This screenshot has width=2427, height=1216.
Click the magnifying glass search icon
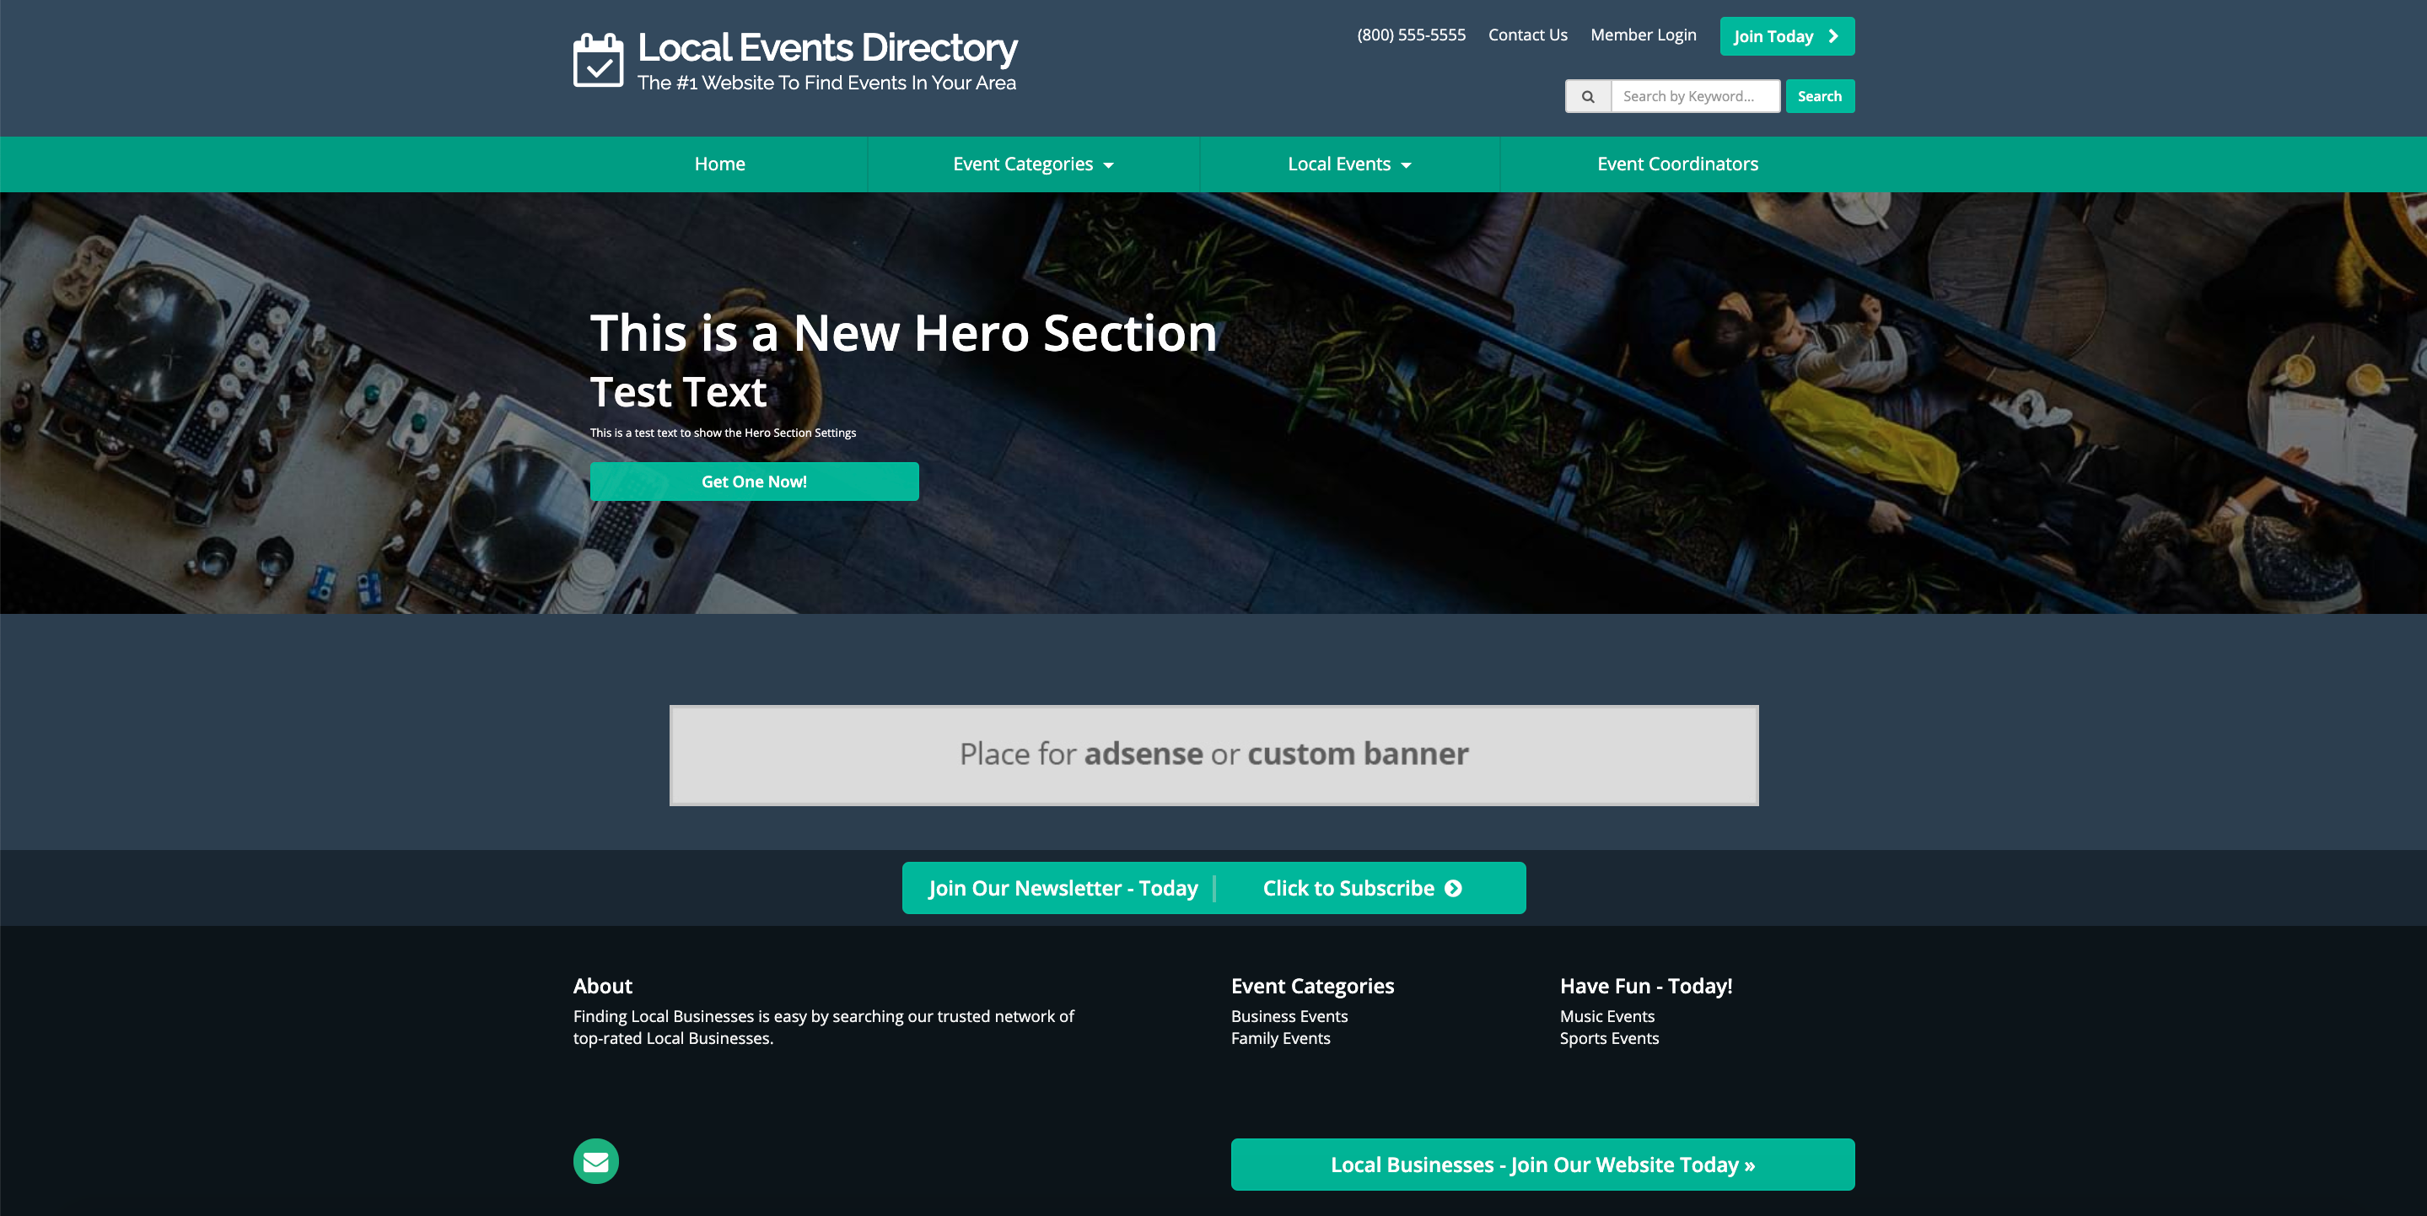pyautogui.click(x=1588, y=96)
